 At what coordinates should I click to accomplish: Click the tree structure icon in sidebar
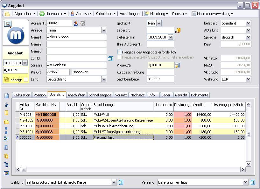click(x=6, y=165)
